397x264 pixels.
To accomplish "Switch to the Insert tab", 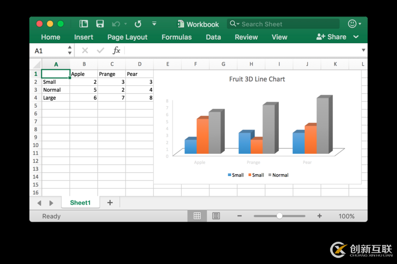I will [83, 37].
